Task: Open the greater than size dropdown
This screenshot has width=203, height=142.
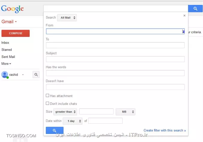Action: coord(65,112)
